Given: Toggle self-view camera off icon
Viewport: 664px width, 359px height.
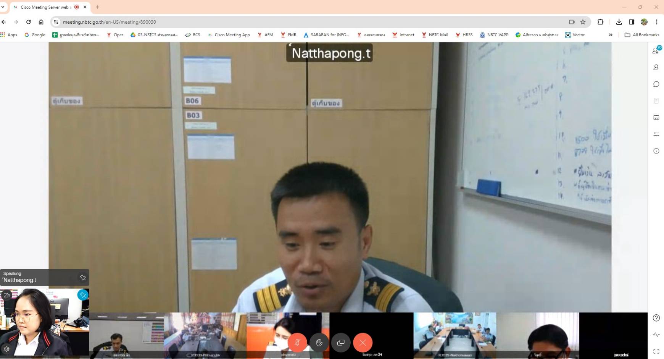Looking at the screenshot, I should pos(6,295).
